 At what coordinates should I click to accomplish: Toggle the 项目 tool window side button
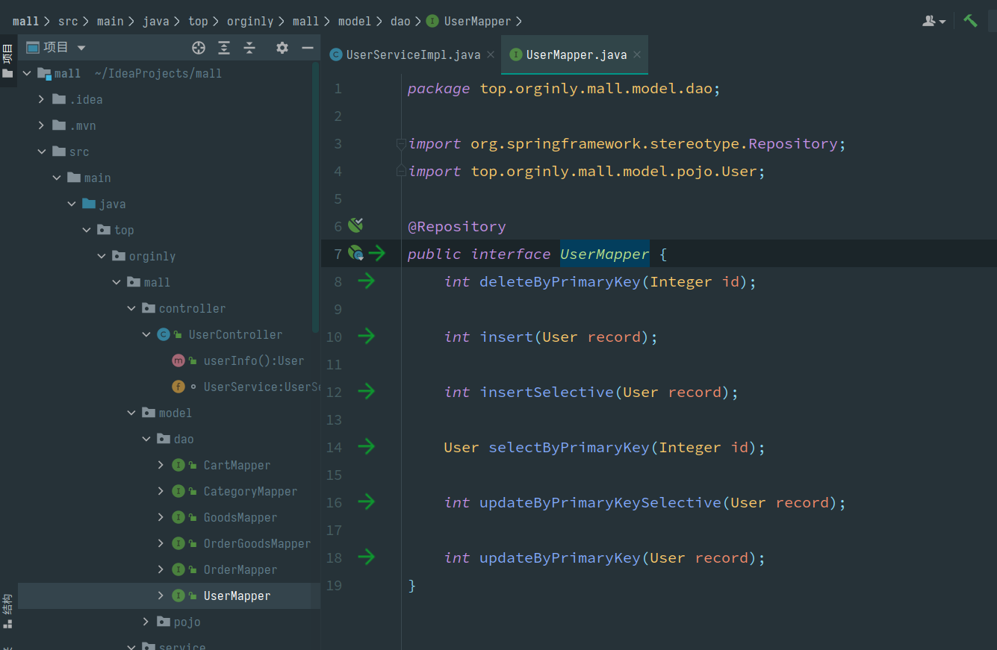pyautogui.click(x=7, y=60)
